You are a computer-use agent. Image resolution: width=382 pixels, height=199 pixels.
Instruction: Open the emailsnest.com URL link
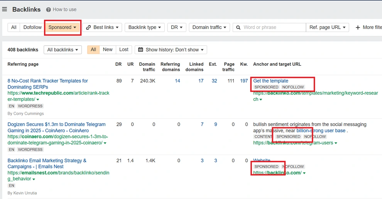pyautogui.click(x=59, y=175)
